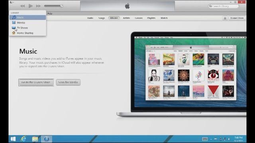The height and width of the screenshot is (143, 255).
Task: Show the Artists tab
Action: coord(126,18)
